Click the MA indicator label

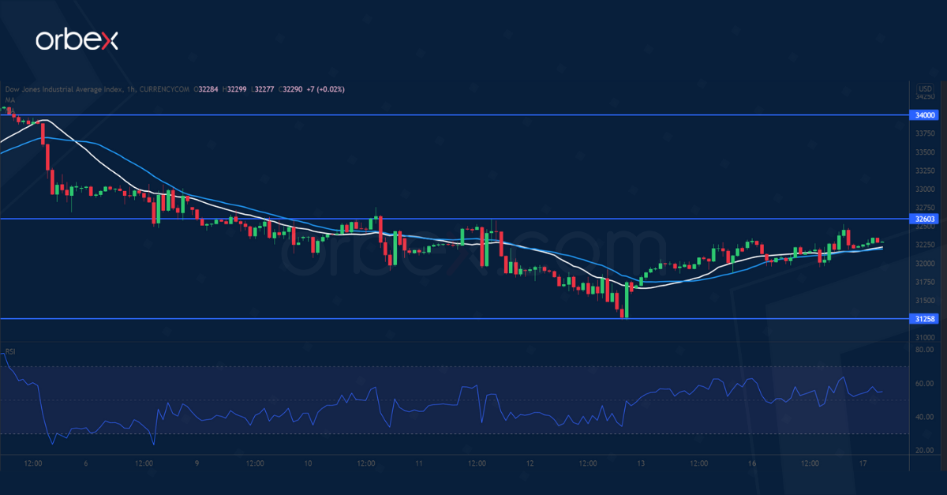10,99
